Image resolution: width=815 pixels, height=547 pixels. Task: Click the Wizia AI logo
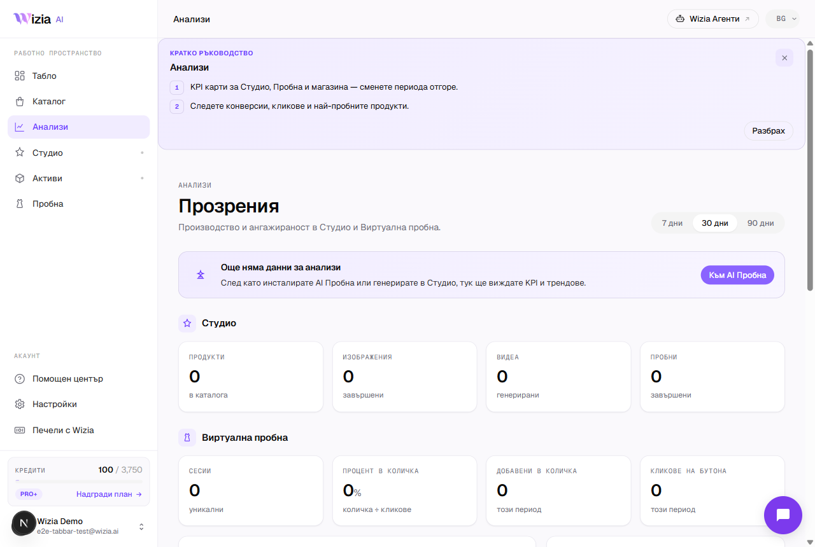click(x=38, y=19)
